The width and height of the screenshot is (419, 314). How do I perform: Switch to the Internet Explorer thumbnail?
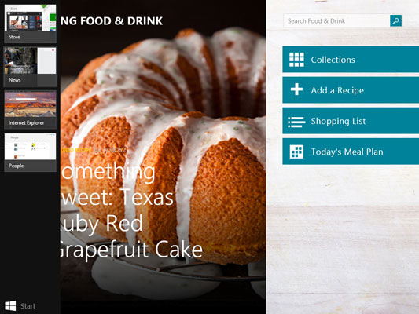click(30, 109)
